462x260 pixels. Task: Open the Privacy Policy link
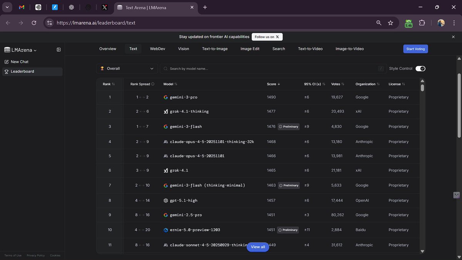[36, 255]
